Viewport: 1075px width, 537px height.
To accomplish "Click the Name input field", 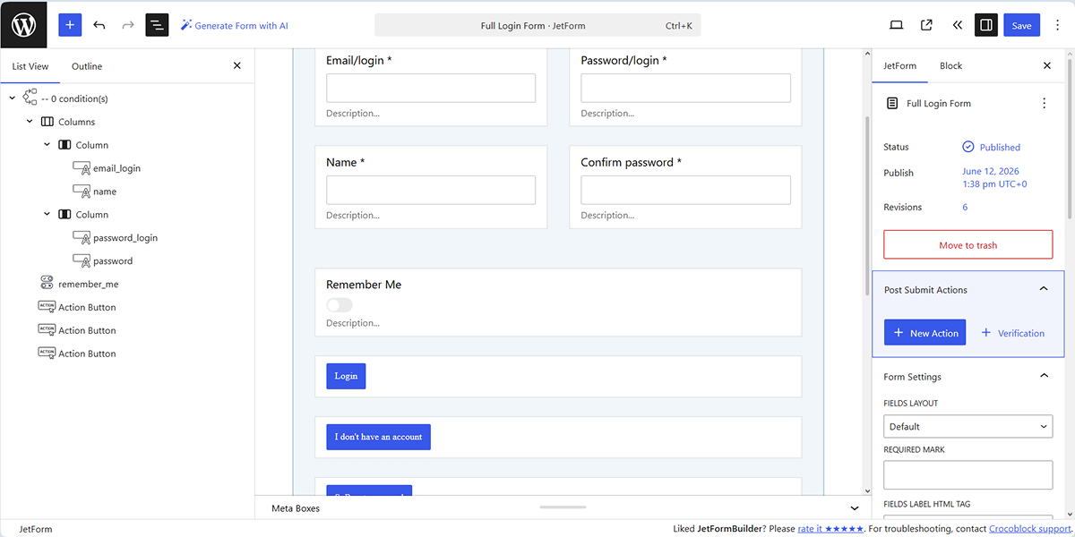I will 431,190.
